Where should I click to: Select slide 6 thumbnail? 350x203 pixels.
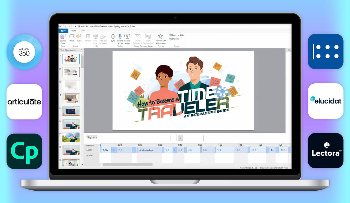point(71,124)
